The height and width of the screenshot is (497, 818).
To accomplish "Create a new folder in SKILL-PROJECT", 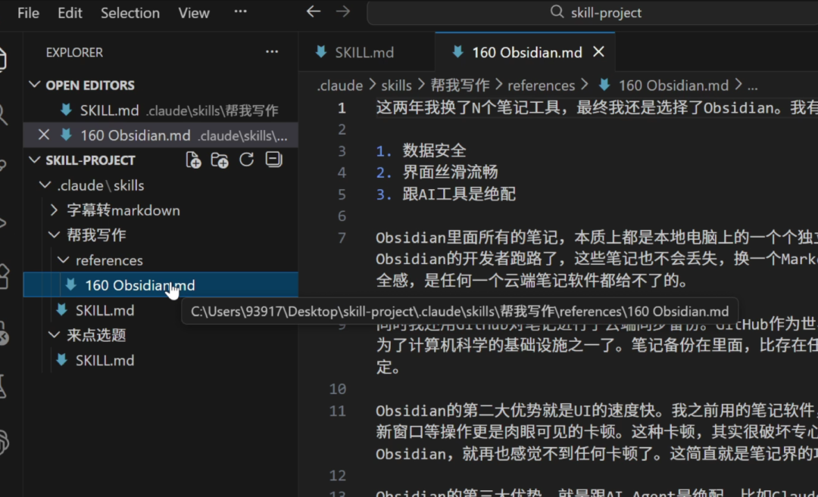I will pyautogui.click(x=220, y=160).
